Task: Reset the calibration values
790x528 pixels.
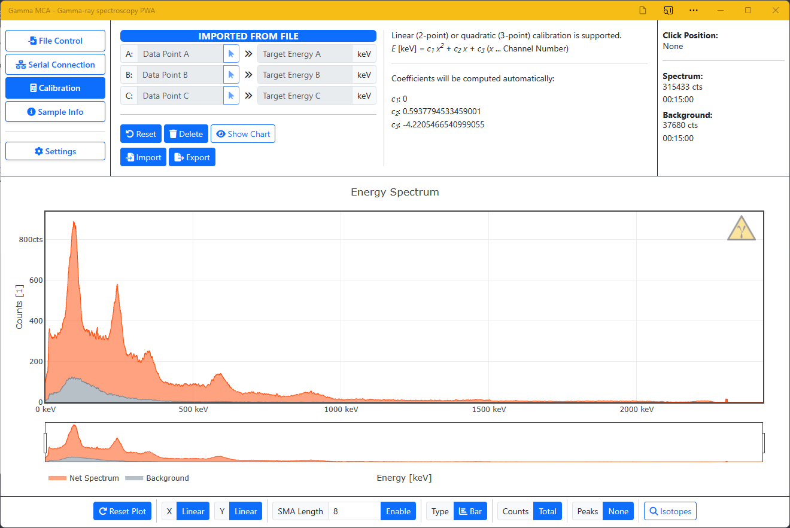Action: tap(141, 134)
